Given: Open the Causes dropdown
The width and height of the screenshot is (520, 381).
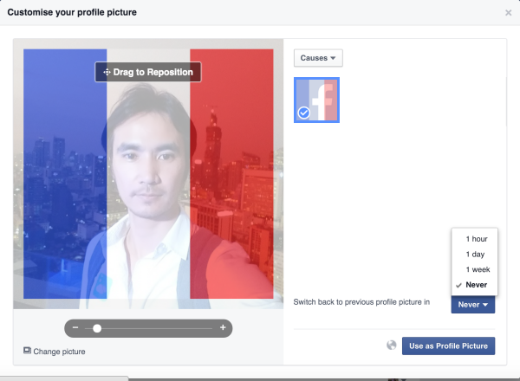Looking at the screenshot, I should [318, 58].
